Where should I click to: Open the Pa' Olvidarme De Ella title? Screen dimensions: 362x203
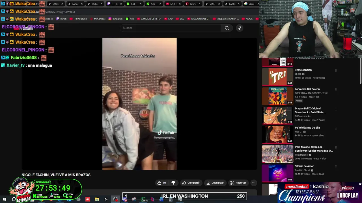click(x=307, y=128)
